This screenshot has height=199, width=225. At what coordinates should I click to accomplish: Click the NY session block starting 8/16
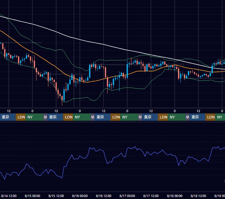point(129,117)
